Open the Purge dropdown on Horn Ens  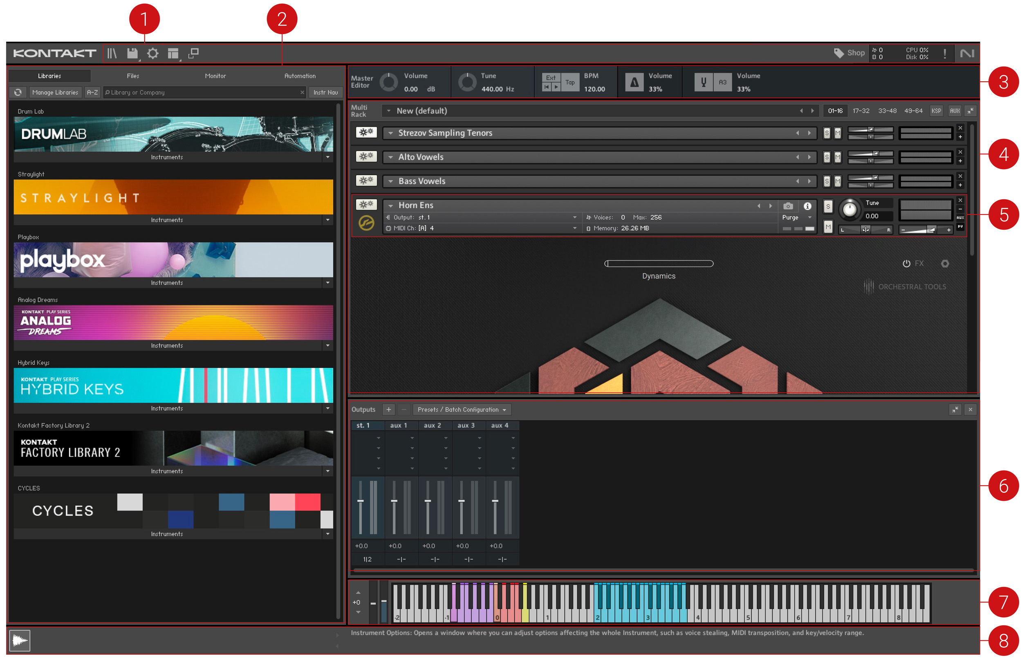tap(796, 217)
